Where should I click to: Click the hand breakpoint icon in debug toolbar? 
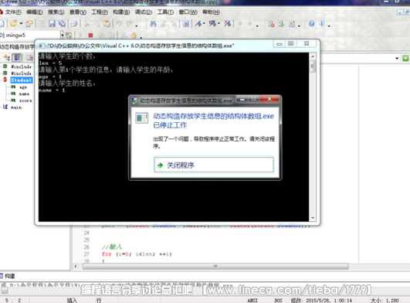click(134, 35)
